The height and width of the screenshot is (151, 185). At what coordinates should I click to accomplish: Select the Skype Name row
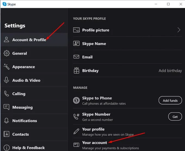click(x=127, y=43)
